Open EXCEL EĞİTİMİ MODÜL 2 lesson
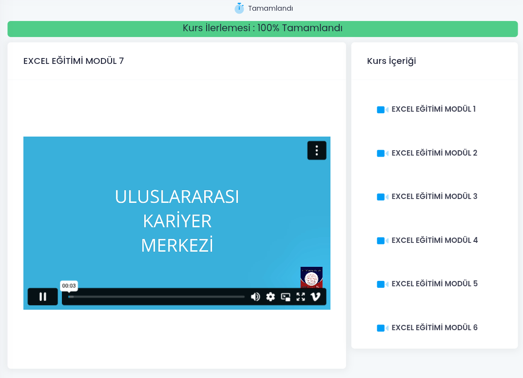The image size is (523, 378). 434,153
